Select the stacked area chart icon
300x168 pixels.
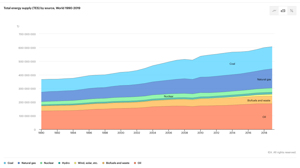pyautogui.click(x=283, y=10)
